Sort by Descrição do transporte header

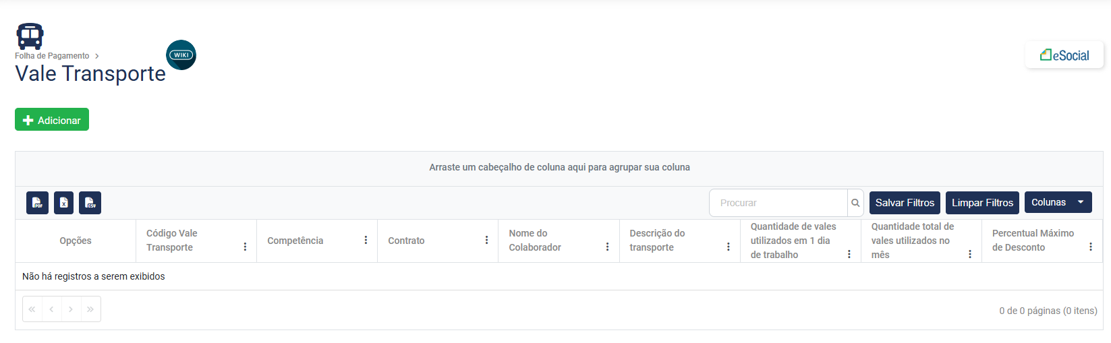coord(657,241)
